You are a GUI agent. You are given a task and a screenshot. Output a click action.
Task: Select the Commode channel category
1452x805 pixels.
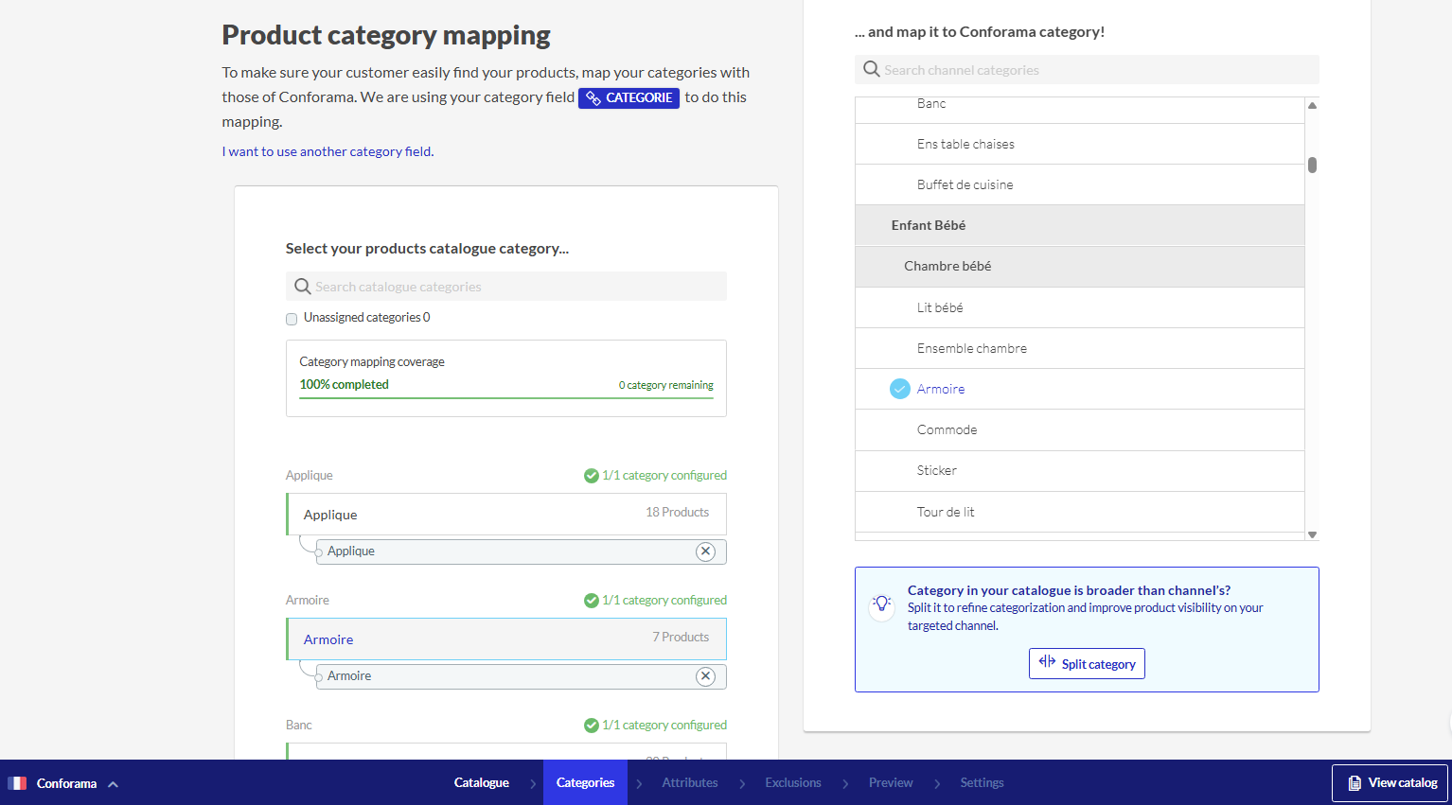pos(947,429)
